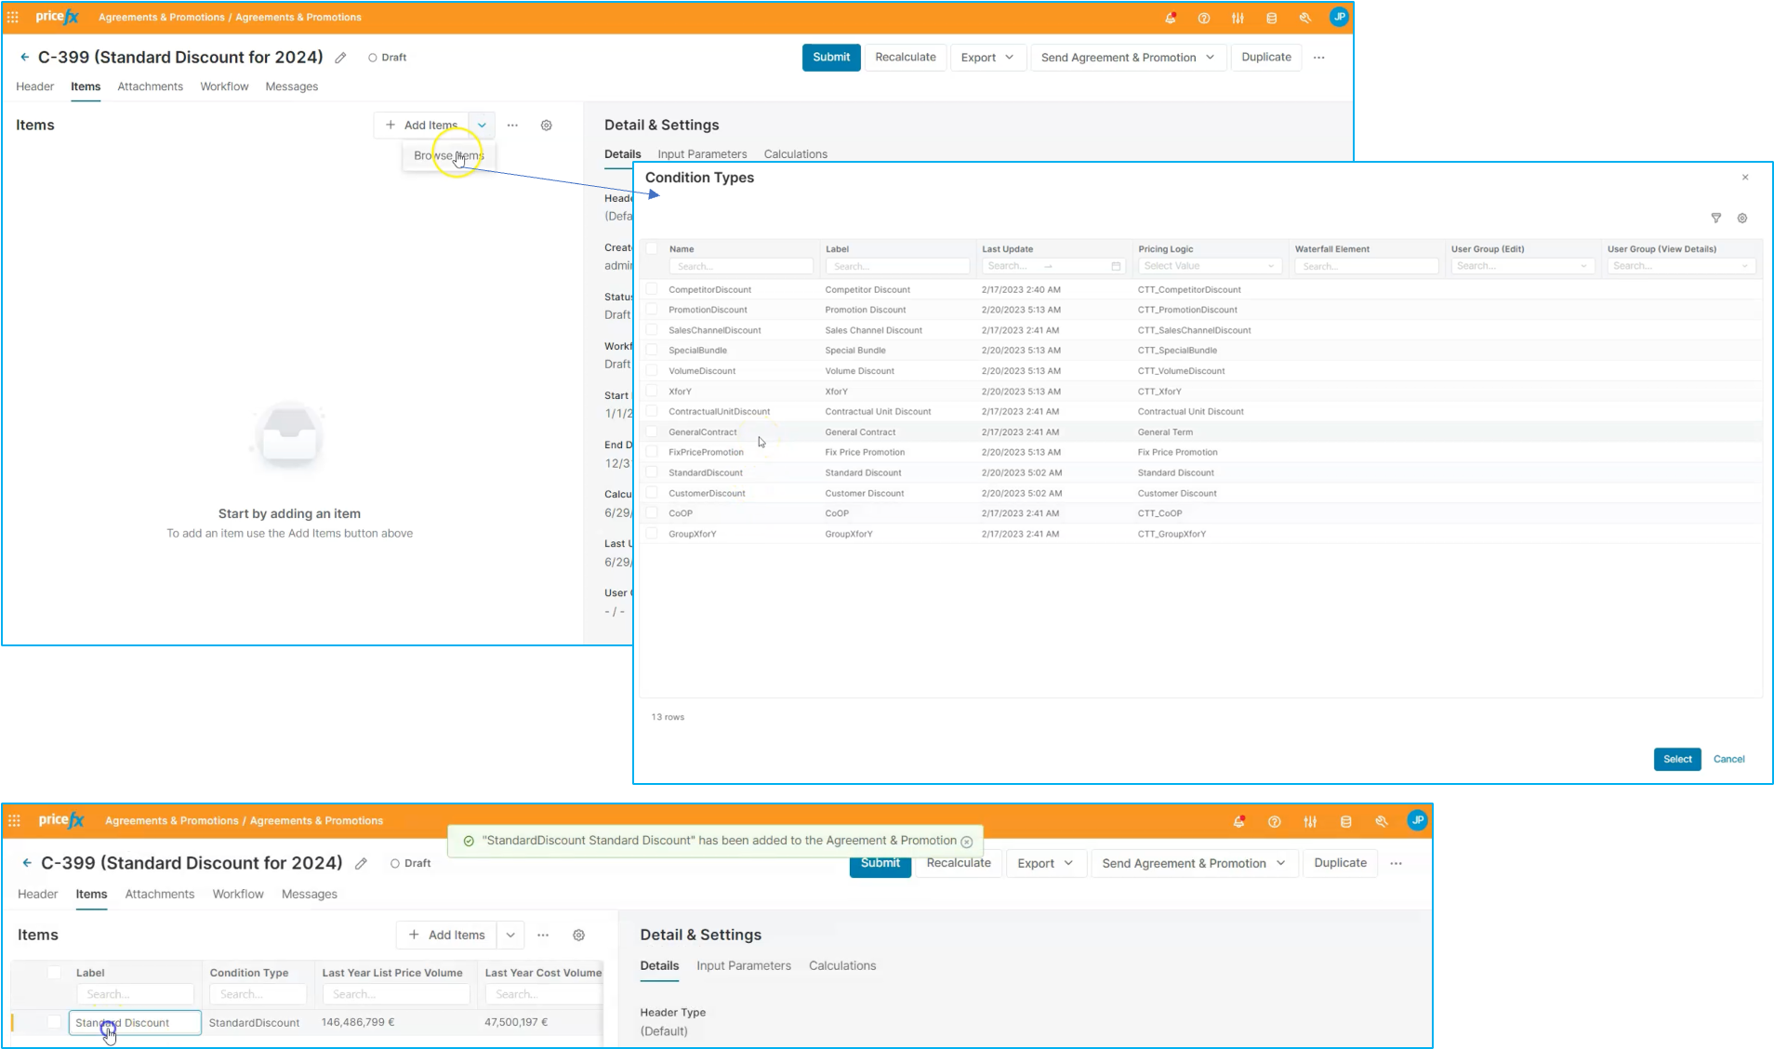Choose Browse Items from Add Items menu
Viewport: 1774px width, 1049px height.
pyautogui.click(x=449, y=156)
